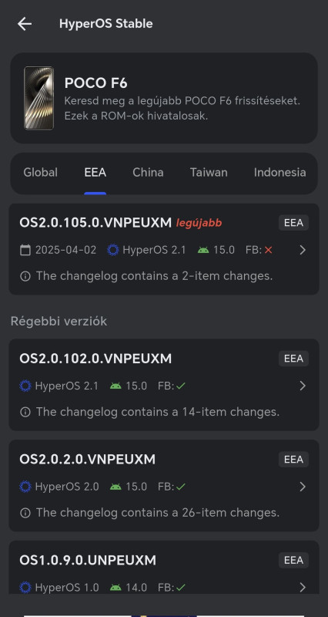Tap the calendar icon beside 2025-04-02

click(x=25, y=250)
